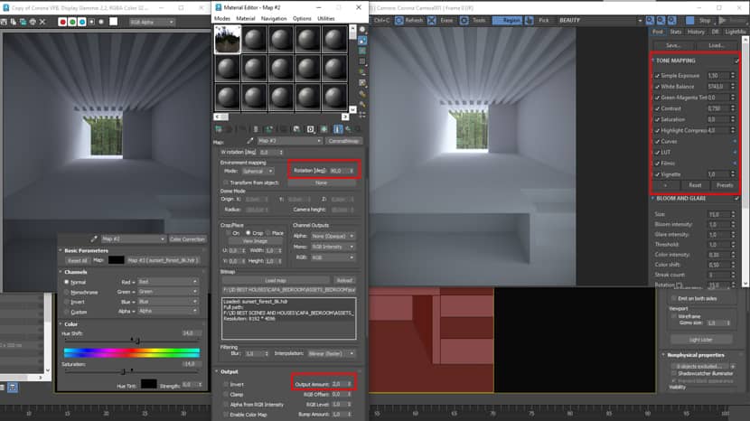The image size is (750, 421).
Task: Open the Spherical mode dropdown
Action: tap(258, 171)
